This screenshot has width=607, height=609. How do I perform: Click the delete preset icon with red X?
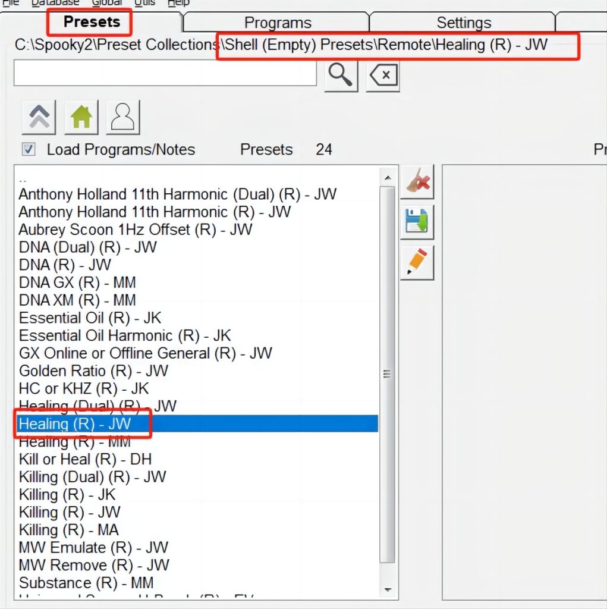(x=417, y=181)
